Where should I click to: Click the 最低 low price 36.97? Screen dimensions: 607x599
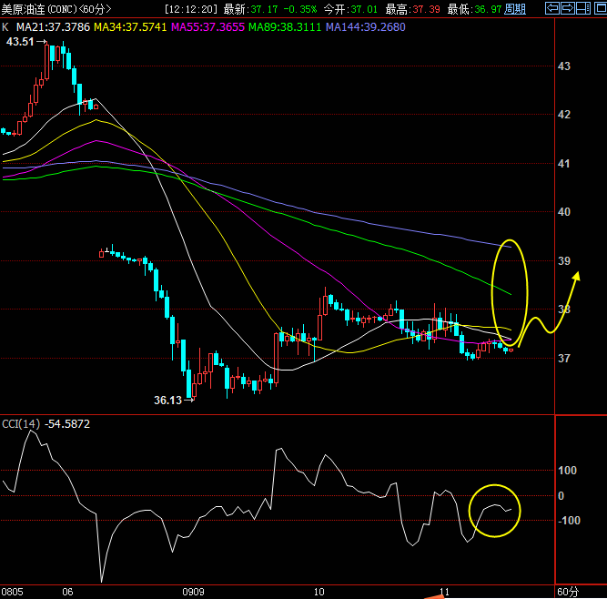488,9
